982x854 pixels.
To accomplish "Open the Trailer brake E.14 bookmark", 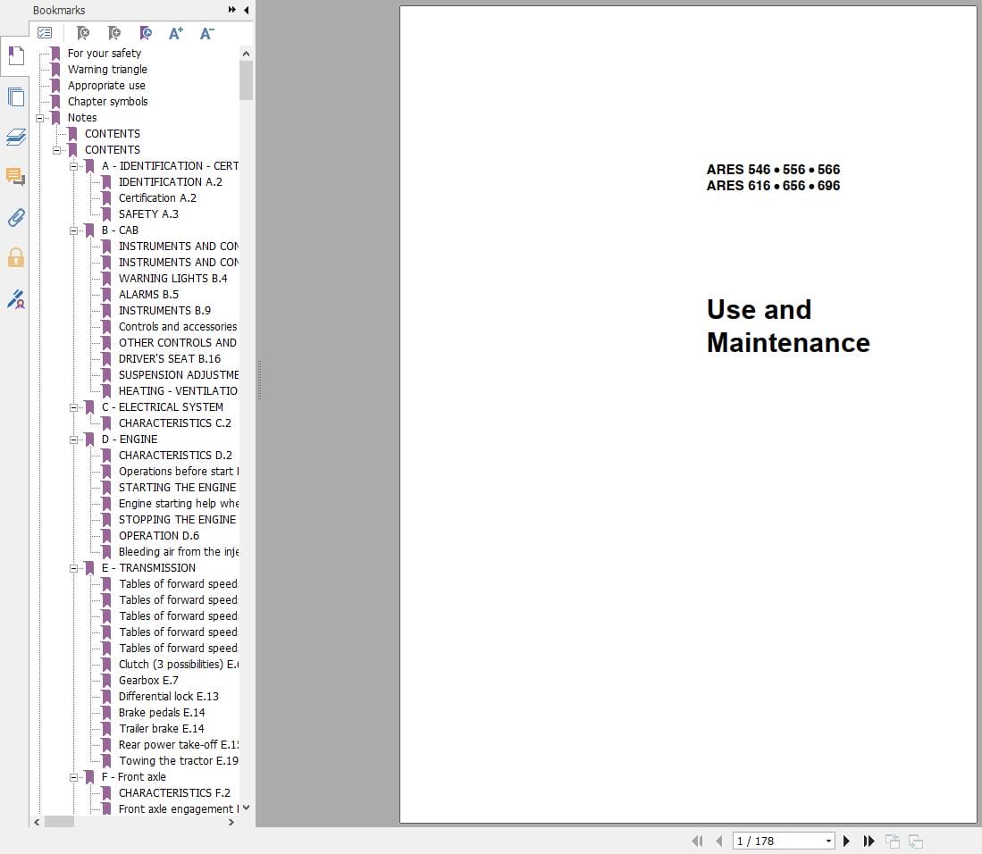I will pyautogui.click(x=162, y=729).
